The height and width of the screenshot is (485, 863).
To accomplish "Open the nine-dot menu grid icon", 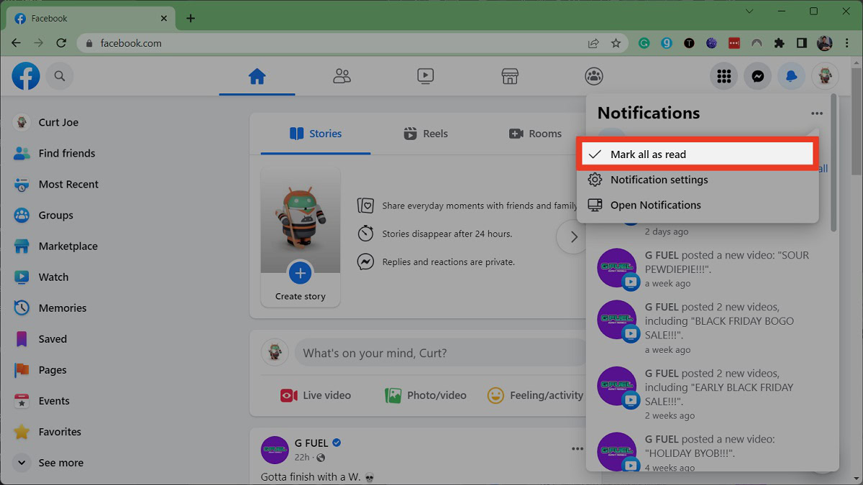I will pyautogui.click(x=724, y=76).
